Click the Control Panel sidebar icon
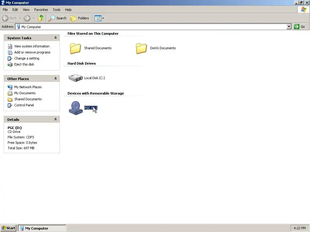Image resolution: width=310 pixels, height=232 pixels. click(x=10, y=105)
